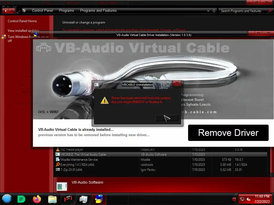274x205 pixels.
Task: Select Mozilla Maintenance Service row
Action: click(x=161, y=160)
